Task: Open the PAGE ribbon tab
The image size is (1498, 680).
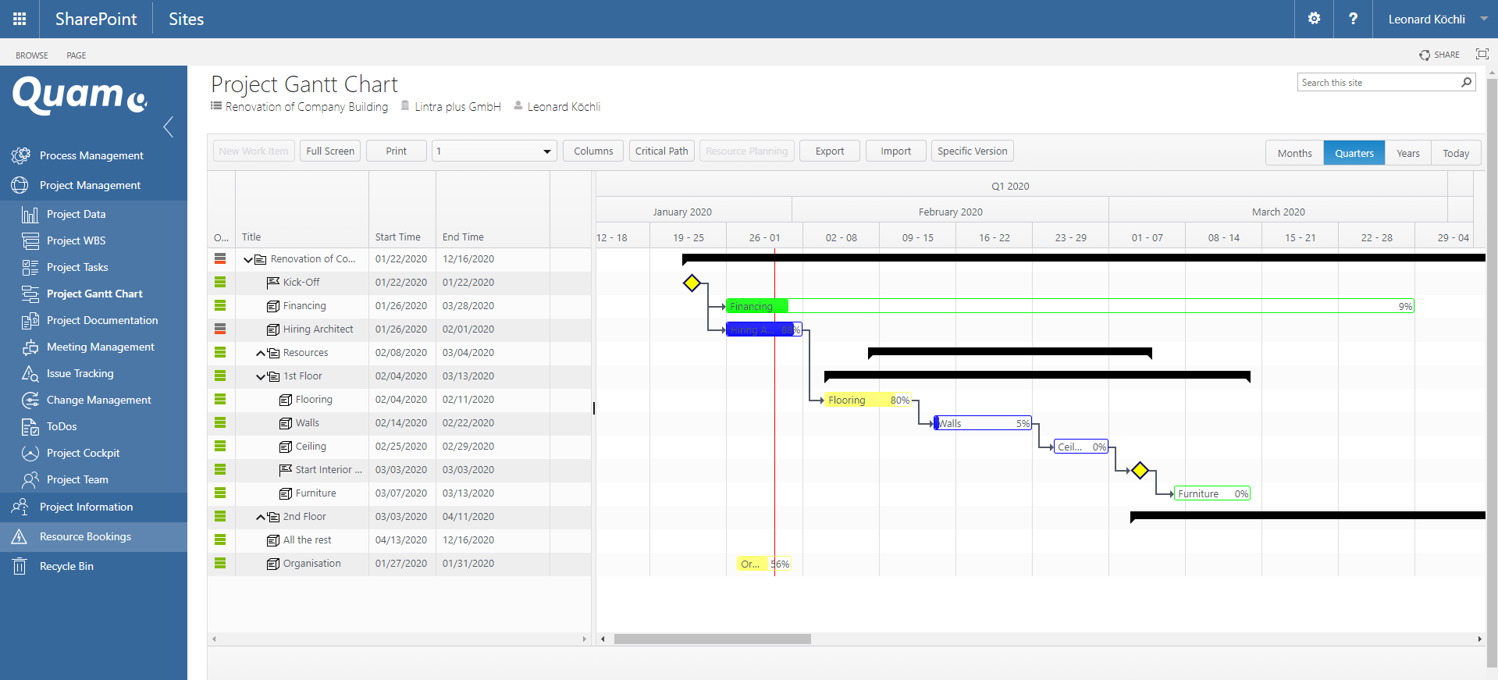Action: tap(77, 55)
